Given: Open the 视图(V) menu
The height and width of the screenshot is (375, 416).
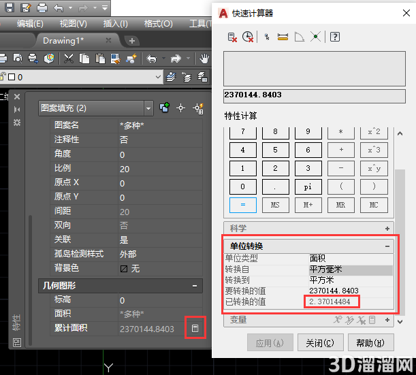Looking at the screenshot, I should click(74, 24).
